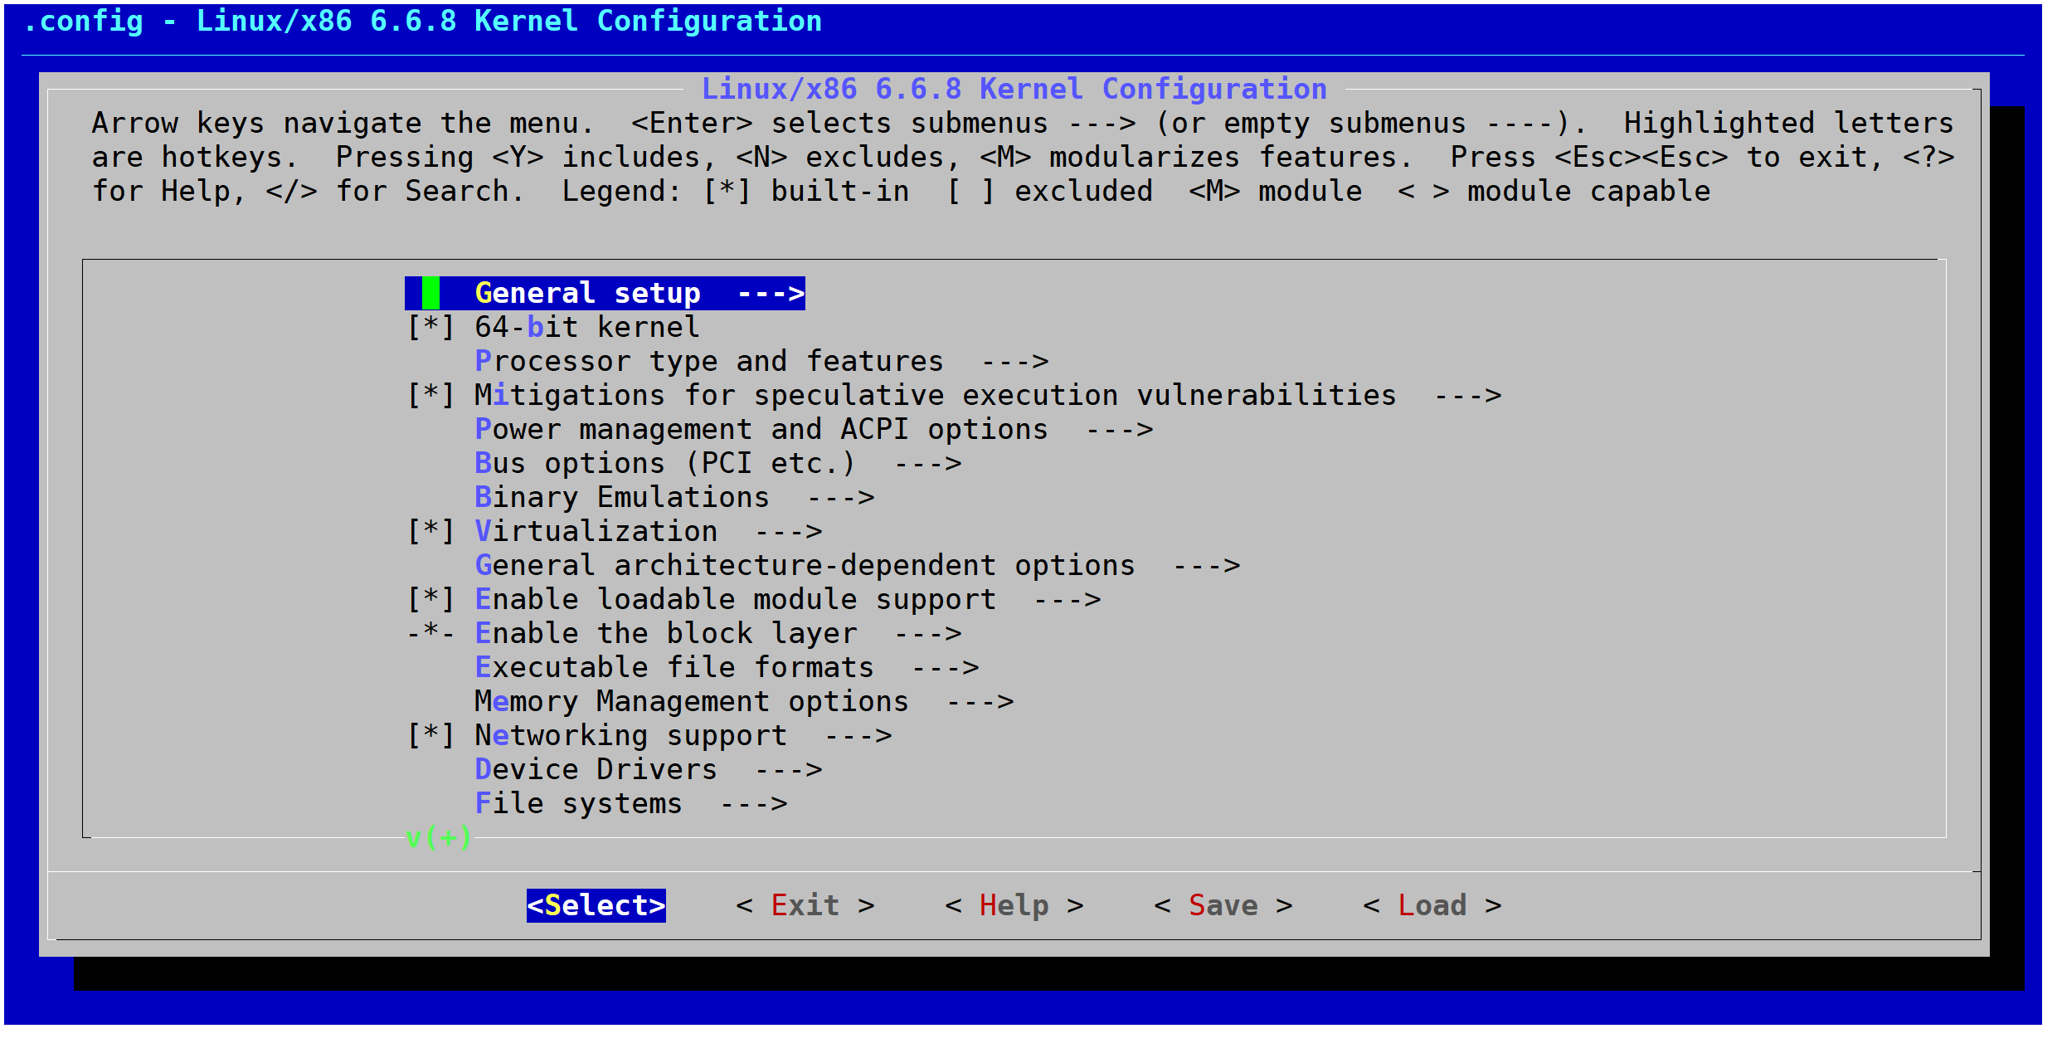The width and height of the screenshot is (2062, 1048).
Task: Open Processor type and features
Action: tap(761, 361)
